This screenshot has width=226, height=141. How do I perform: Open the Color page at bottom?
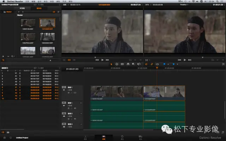[x=122, y=137]
